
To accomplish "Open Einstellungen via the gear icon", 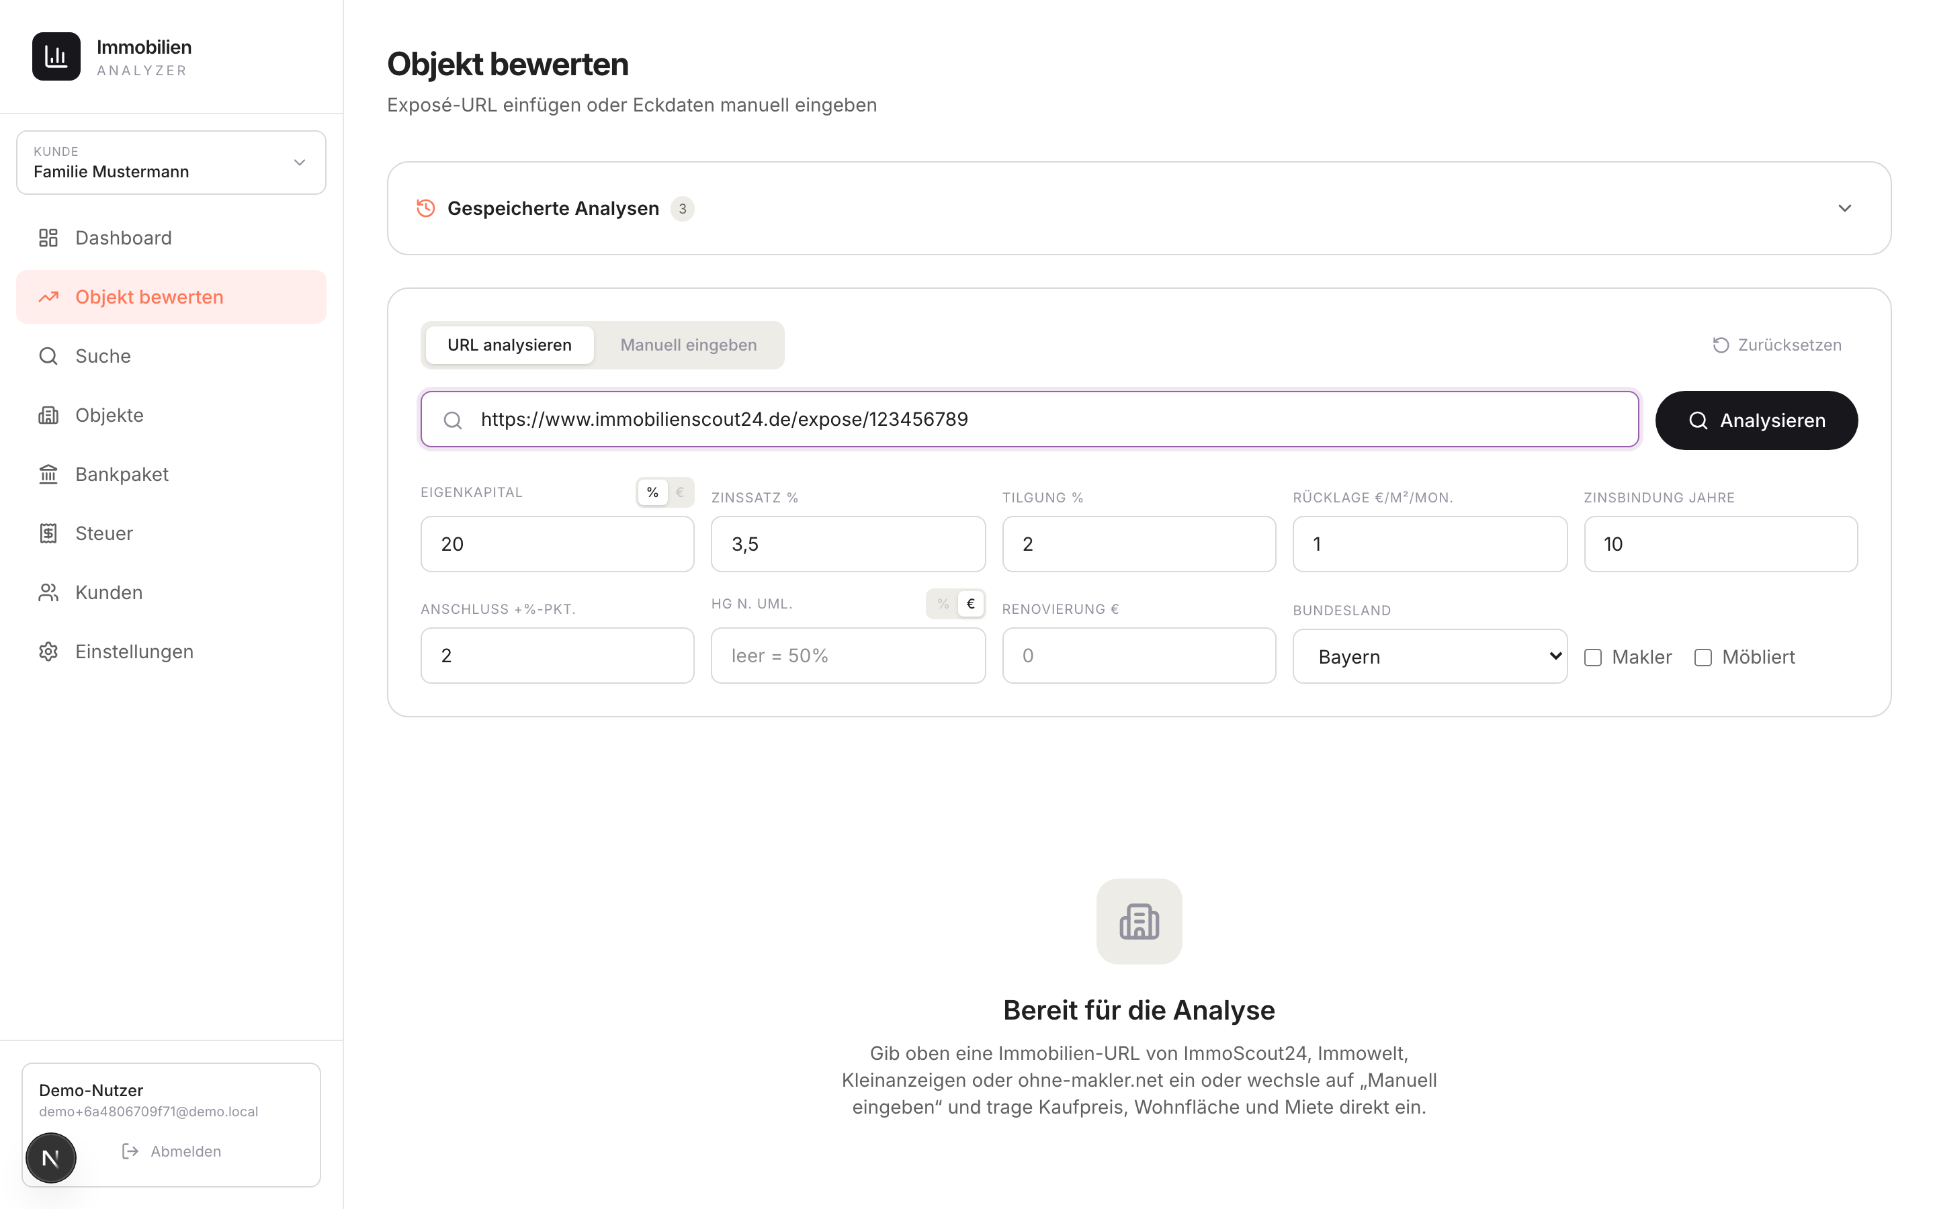I will pyautogui.click(x=48, y=652).
